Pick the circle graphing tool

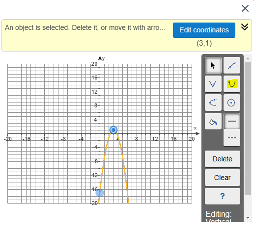click(x=232, y=103)
